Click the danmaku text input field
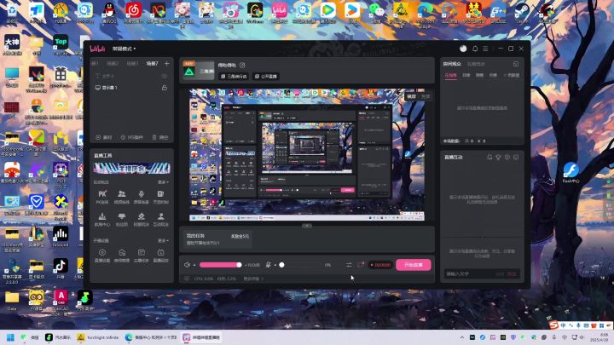This screenshot has height=345, width=614. [483, 273]
